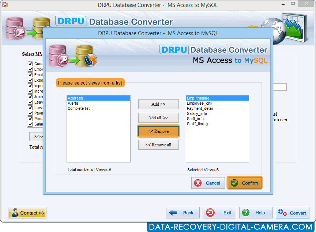
Task: Click the << Remove button
Action: pyautogui.click(x=158, y=131)
